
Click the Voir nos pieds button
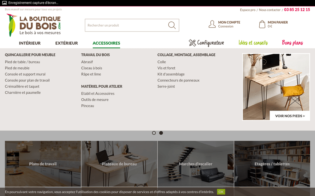[290, 116]
